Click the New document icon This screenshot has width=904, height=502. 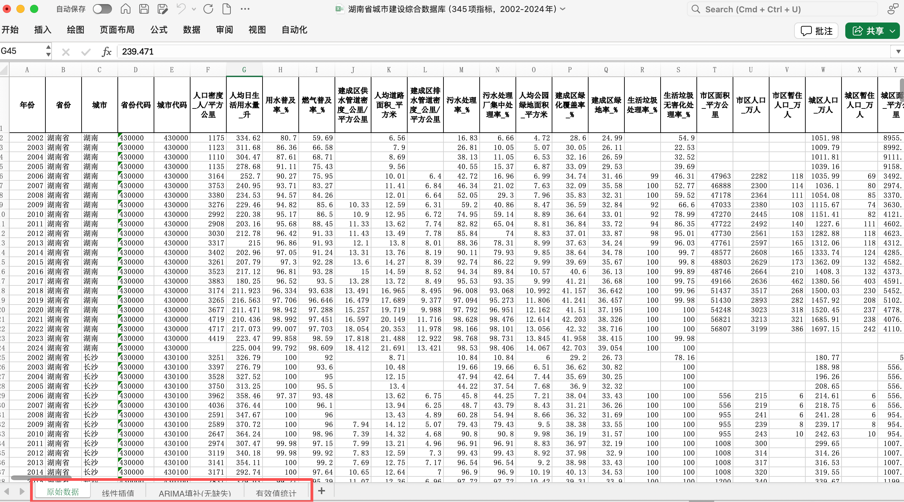pos(227,9)
